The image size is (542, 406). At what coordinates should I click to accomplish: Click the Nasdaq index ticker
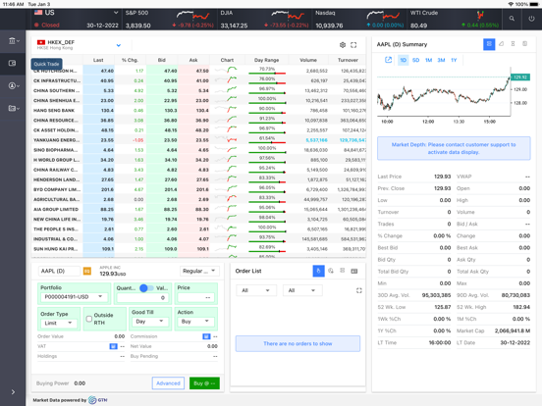359,19
